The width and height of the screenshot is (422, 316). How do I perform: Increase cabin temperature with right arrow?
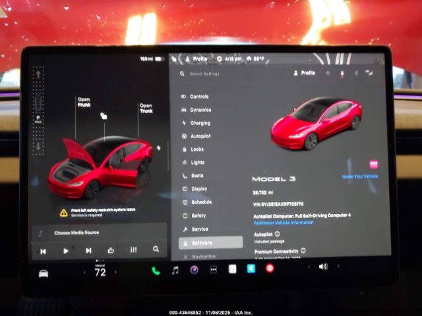point(117,272)
